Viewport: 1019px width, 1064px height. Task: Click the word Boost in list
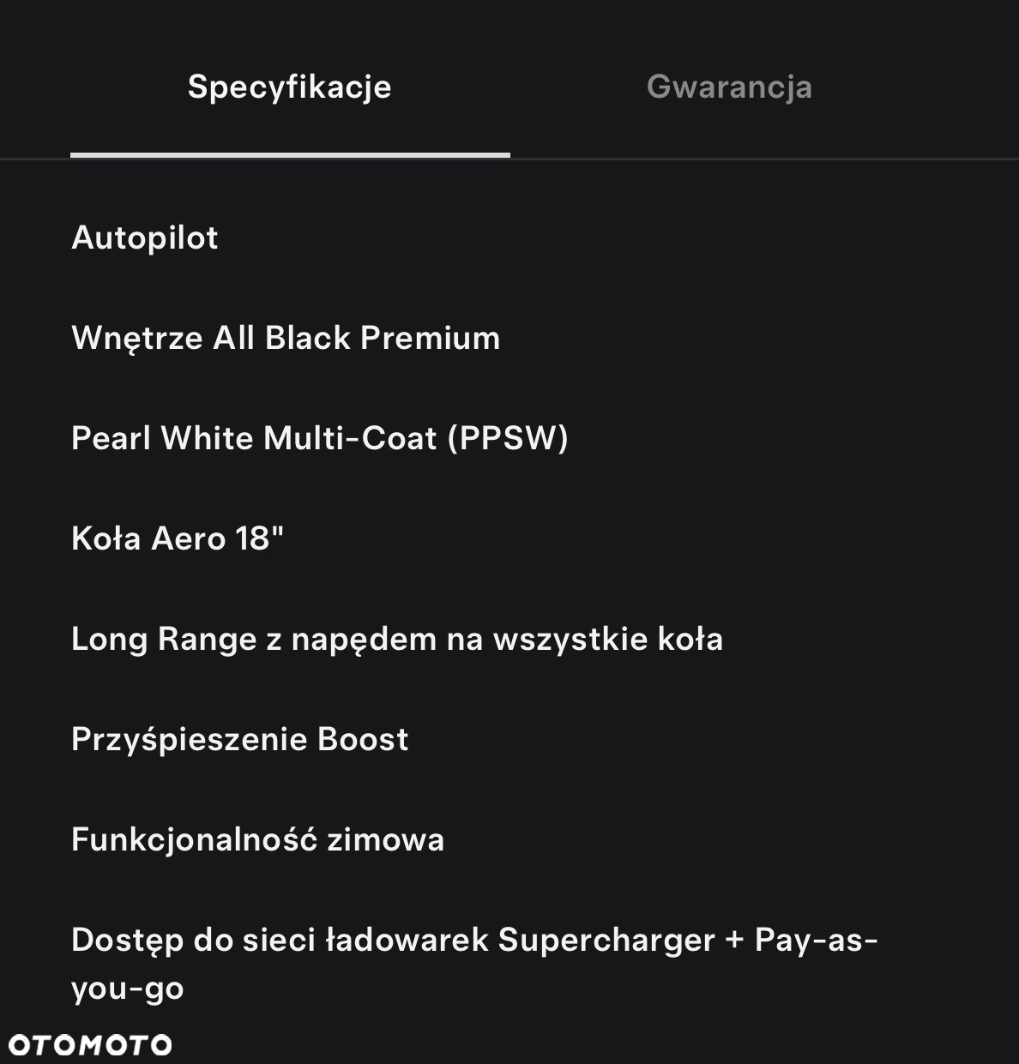click(x=363, y=739)
